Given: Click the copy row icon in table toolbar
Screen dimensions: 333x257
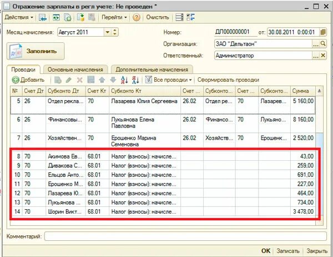Looking at the screenshot, I should (58, 80).
